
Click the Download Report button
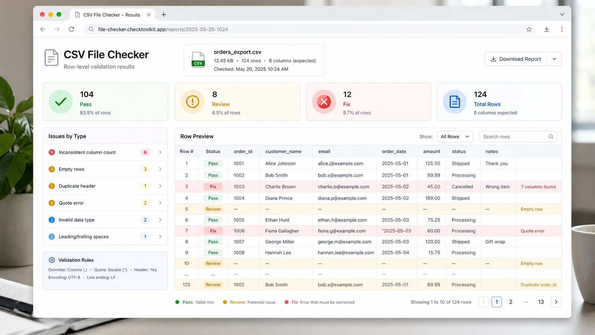[x=516, y=59]
